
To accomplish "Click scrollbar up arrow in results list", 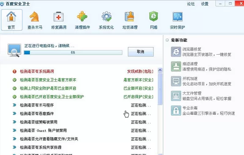I will 160,70.
